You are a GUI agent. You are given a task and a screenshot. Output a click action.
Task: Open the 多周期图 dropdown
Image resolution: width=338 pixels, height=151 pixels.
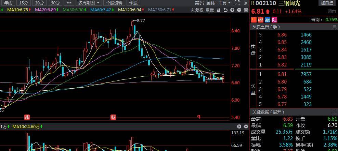89,3
